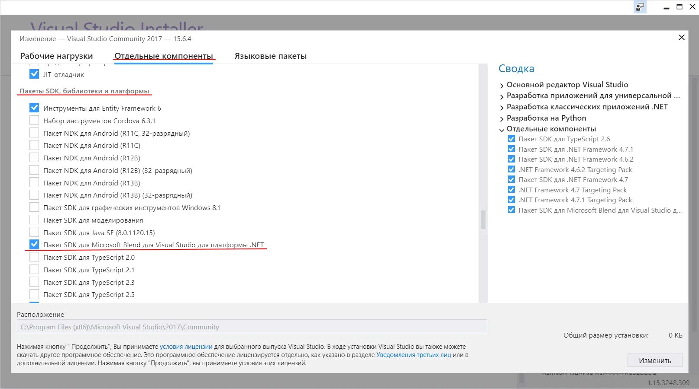Select the Отдельные компоненты tab
This screenshot has width=699, height=389.
pos(164,56)
